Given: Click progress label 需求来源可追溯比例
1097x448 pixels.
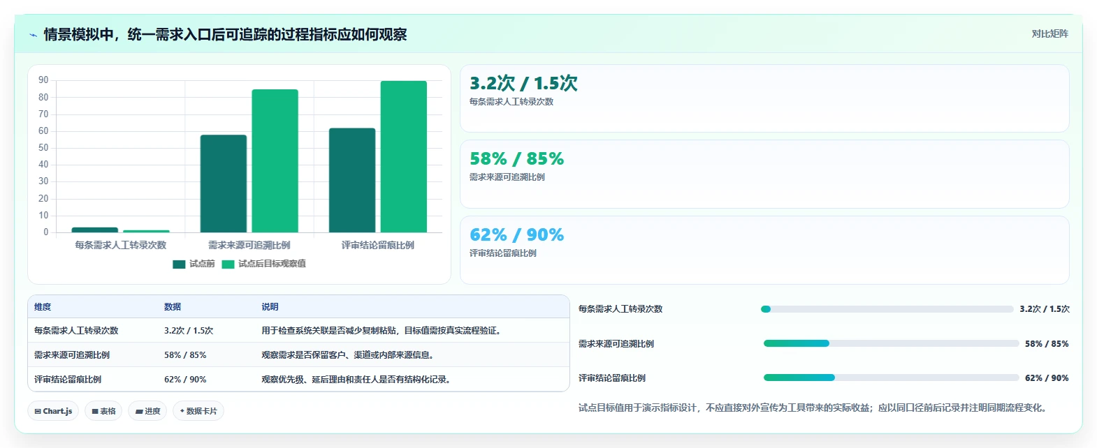Looking at the screenshot, I should 616,344.
